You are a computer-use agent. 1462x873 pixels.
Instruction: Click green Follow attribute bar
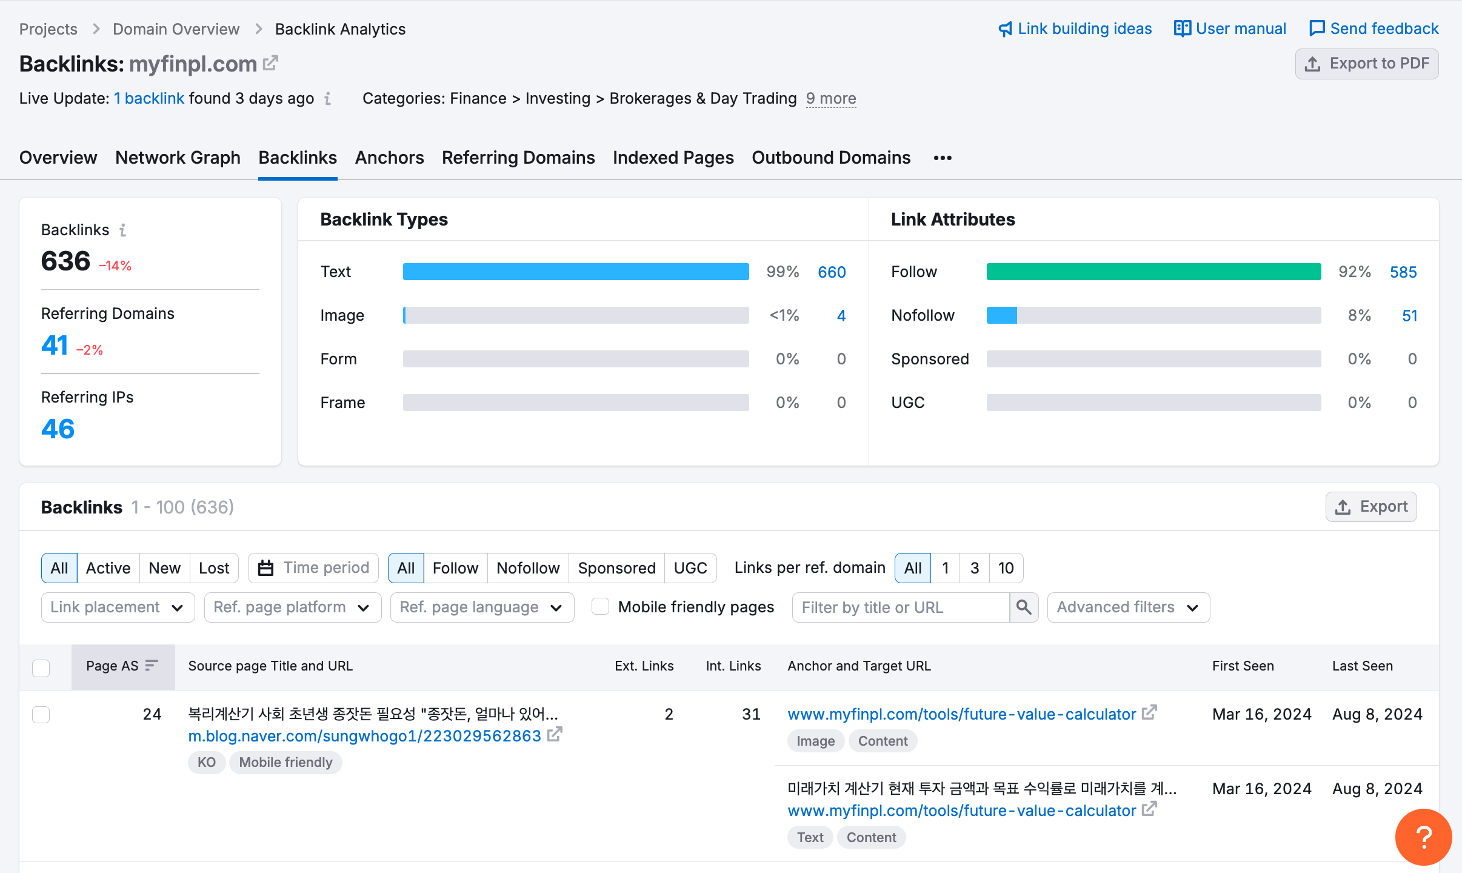click(1153, 272)
